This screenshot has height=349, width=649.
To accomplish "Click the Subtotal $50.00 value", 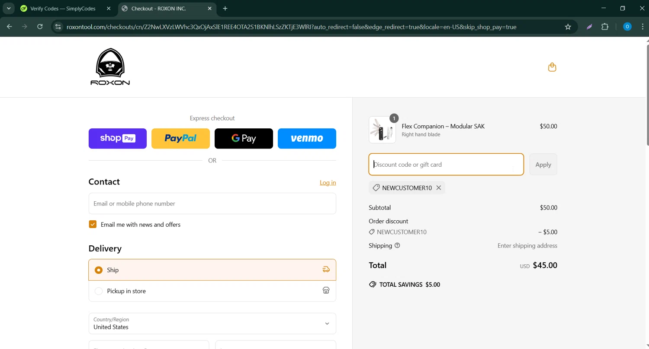I will [549, 207].
